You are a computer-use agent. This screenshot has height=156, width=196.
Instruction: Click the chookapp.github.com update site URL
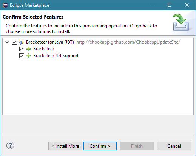point(128,42)
